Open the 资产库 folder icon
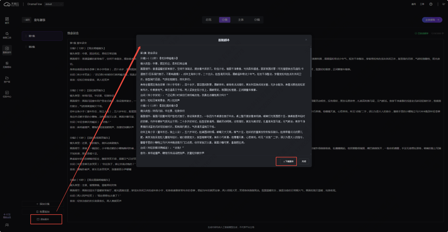This screenshot has height=232, width=448. click(7, 79)
